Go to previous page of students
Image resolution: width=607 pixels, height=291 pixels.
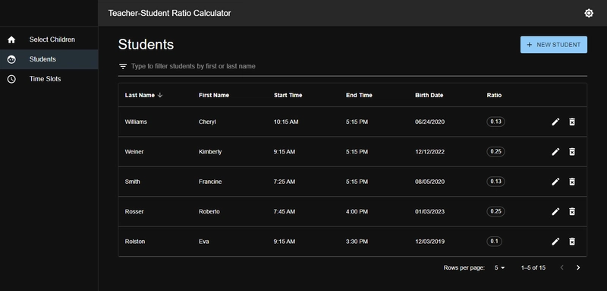coord(562,267)
